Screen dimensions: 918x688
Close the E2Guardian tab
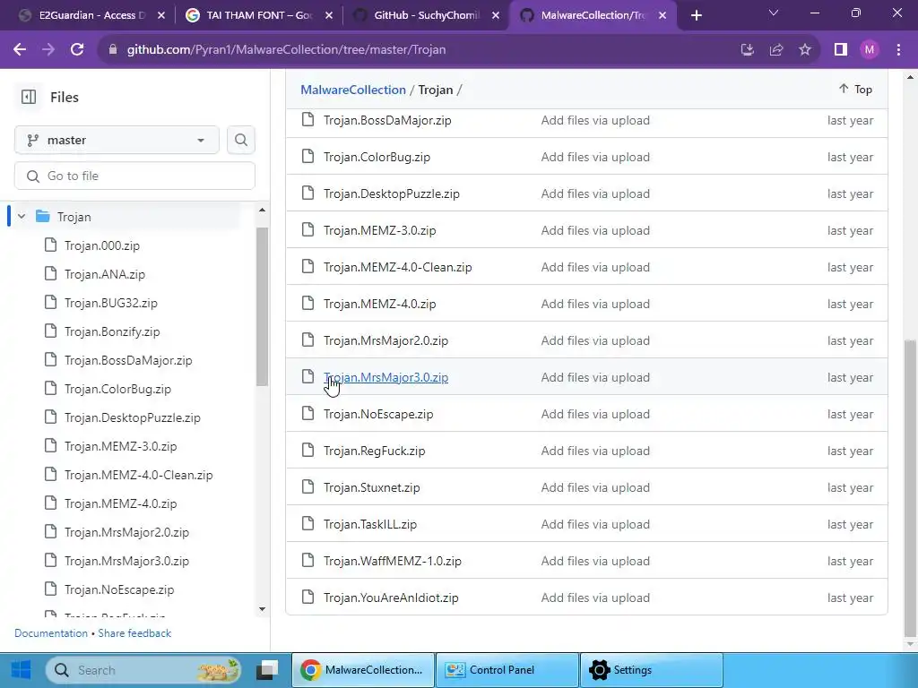161,15
